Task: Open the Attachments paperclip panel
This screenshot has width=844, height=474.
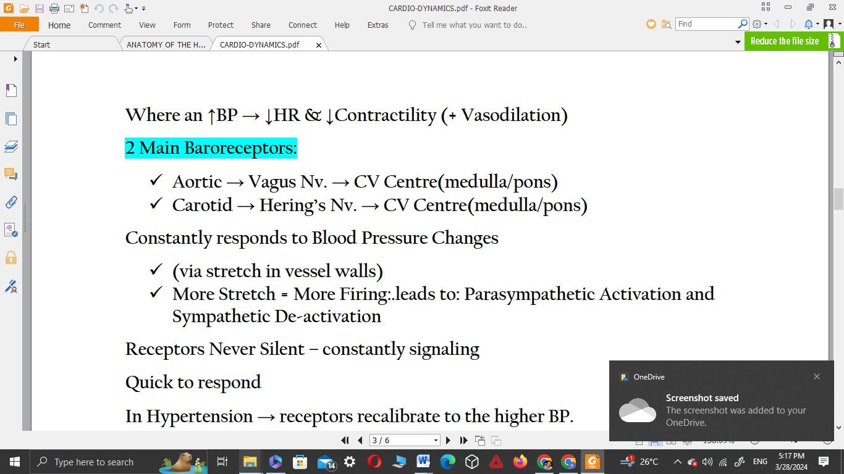Action: 11,202
